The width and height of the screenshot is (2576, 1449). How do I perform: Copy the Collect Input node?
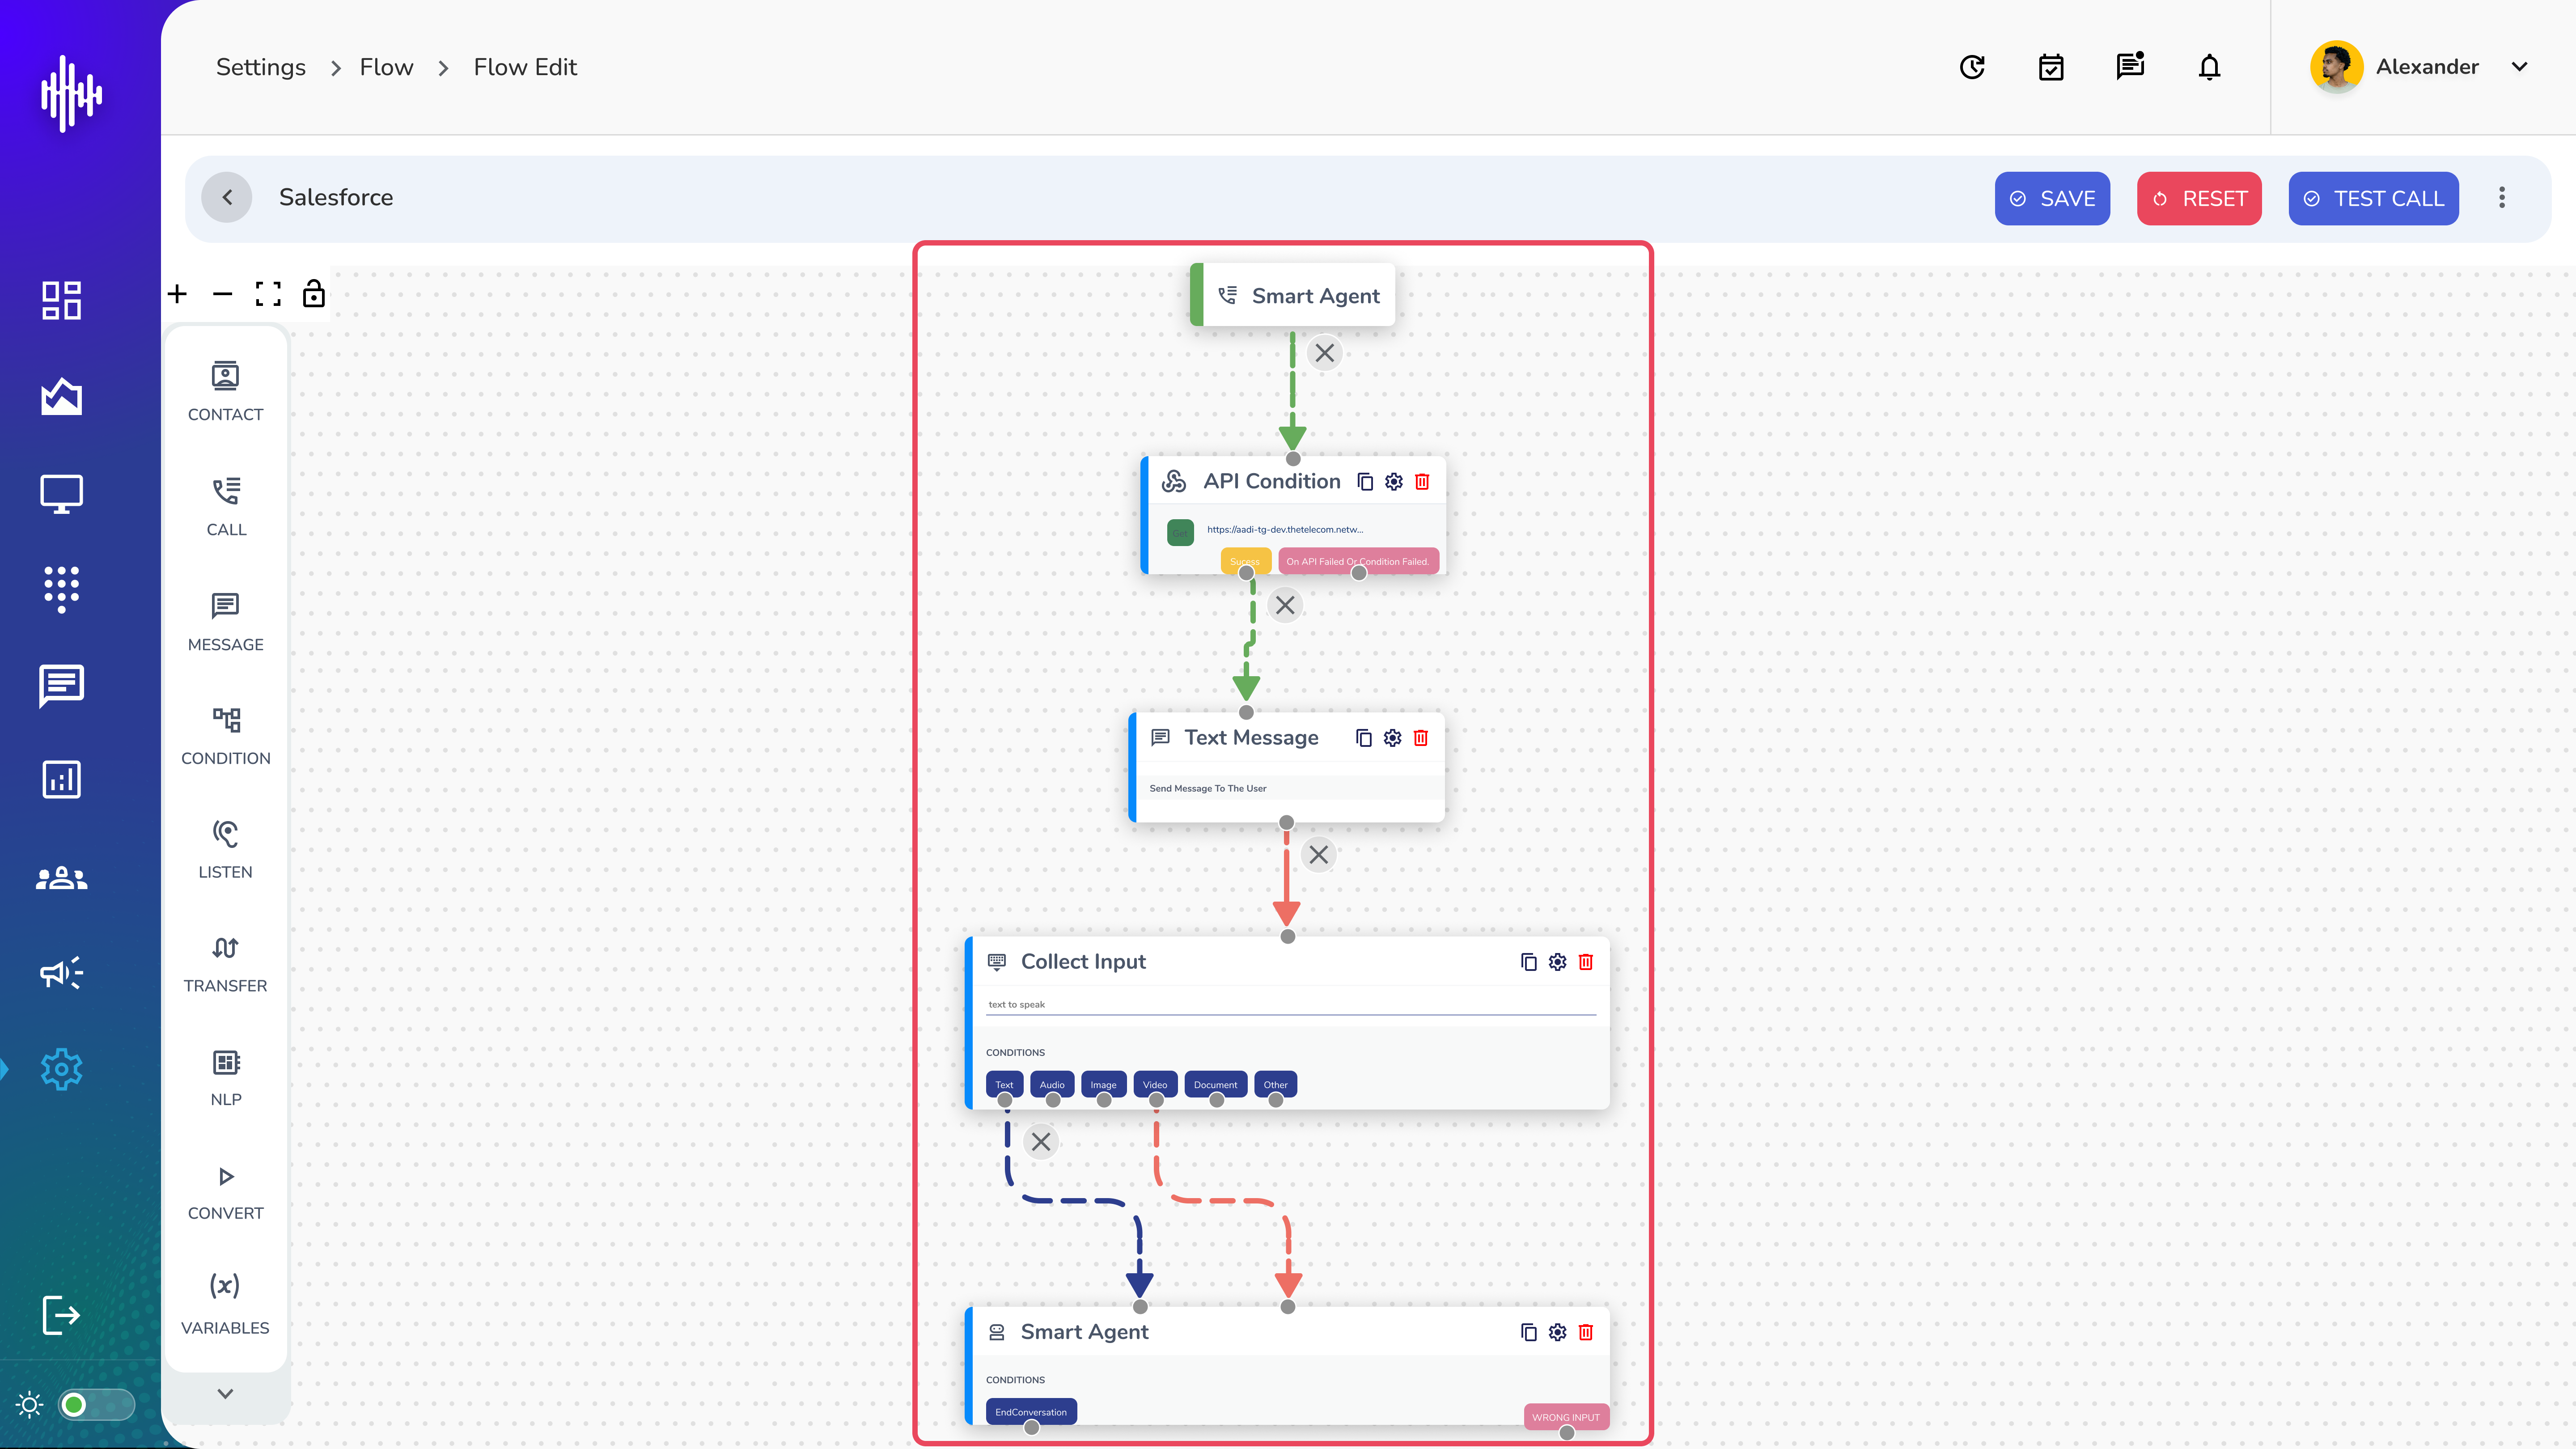point(1529,962)
